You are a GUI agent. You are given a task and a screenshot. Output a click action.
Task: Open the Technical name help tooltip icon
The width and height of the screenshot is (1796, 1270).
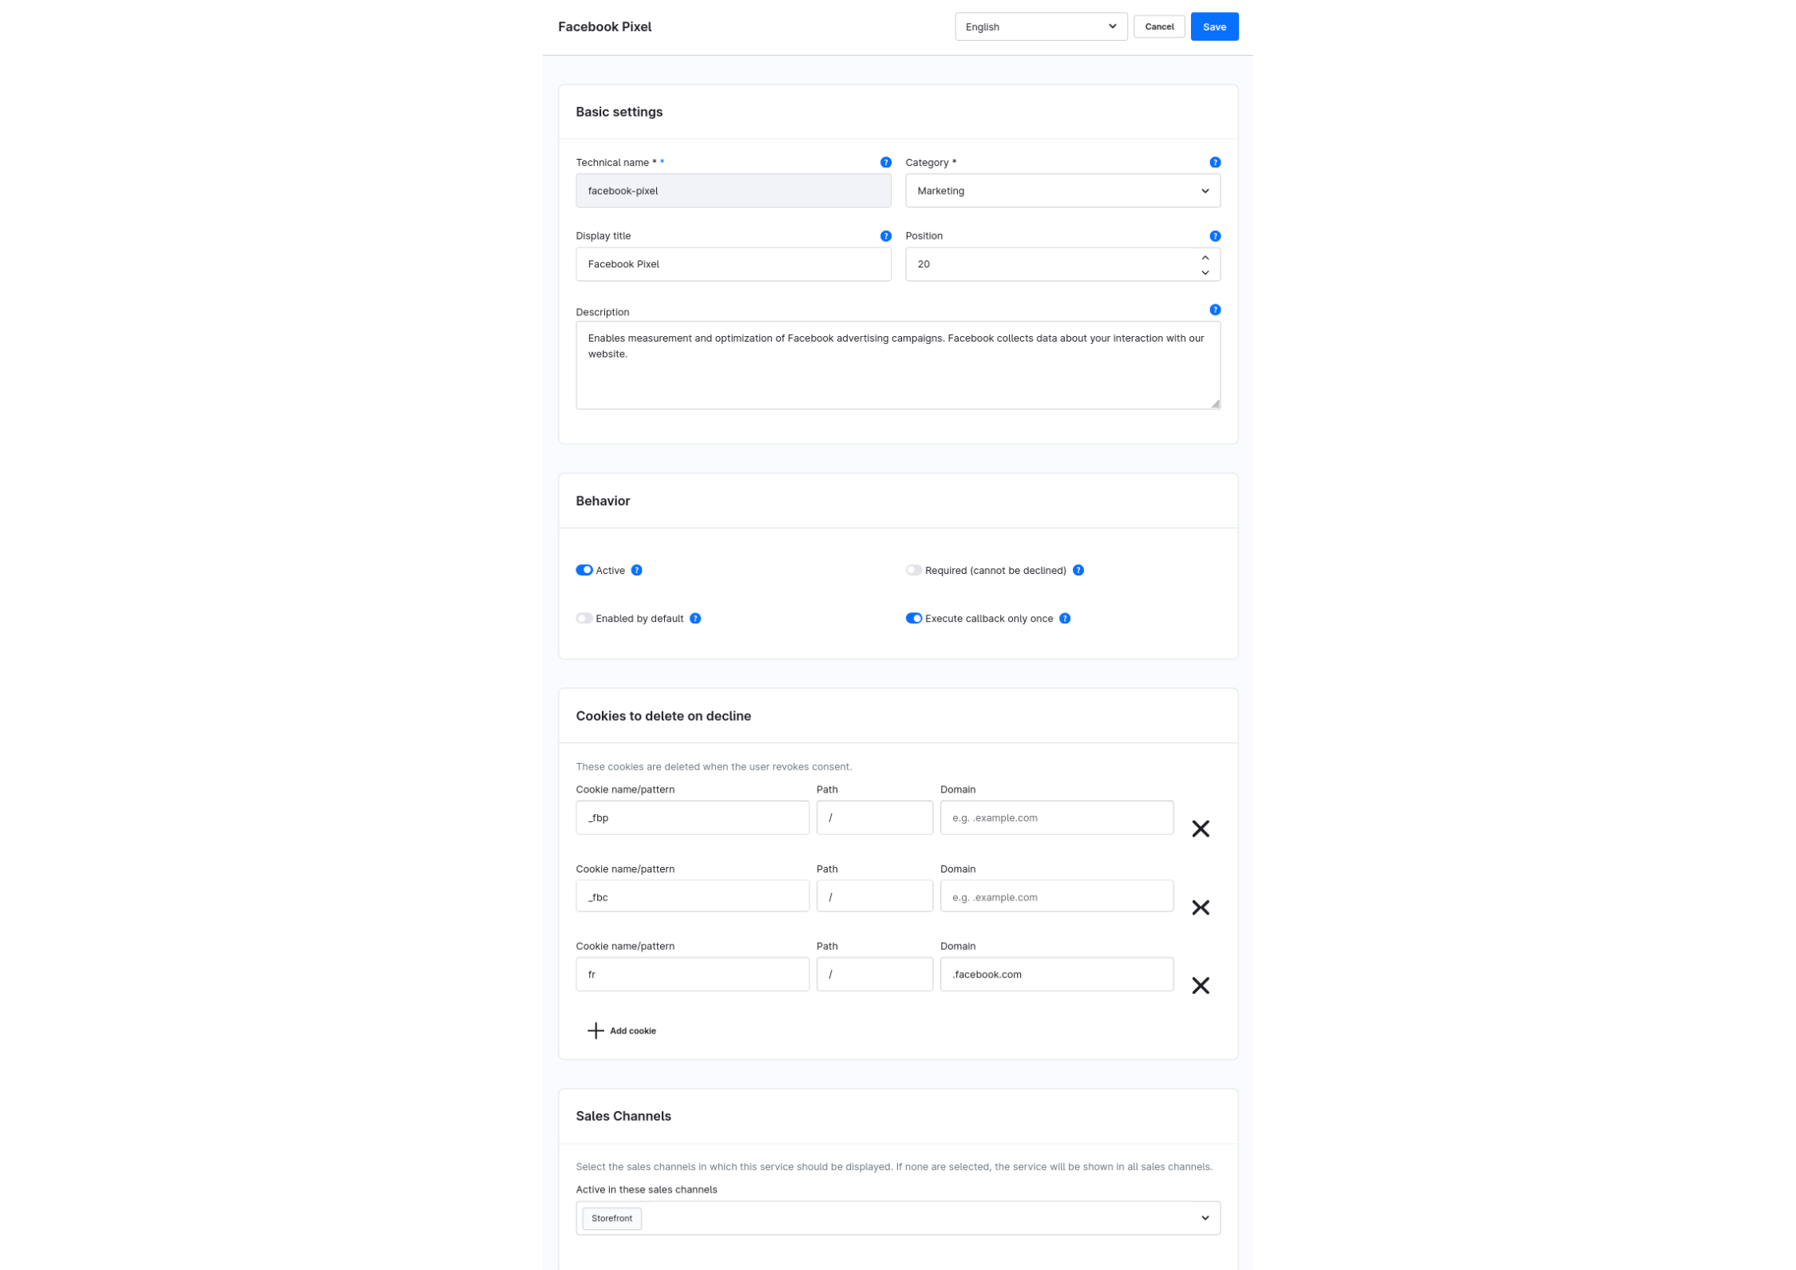[x=885, y=163]
